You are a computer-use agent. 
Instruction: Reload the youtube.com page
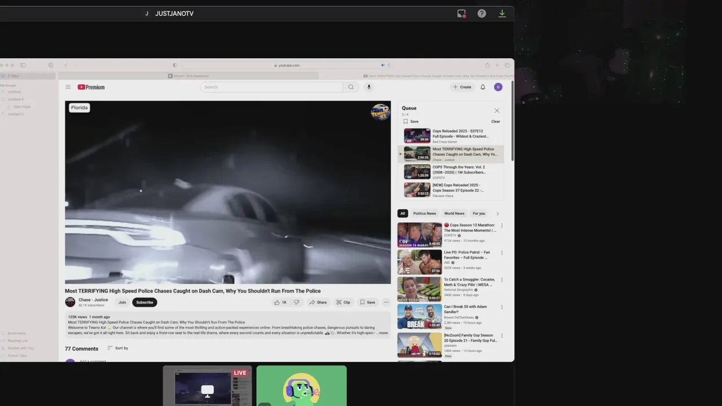coord(389,65)
